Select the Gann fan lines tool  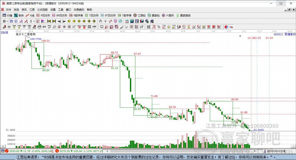106,27
